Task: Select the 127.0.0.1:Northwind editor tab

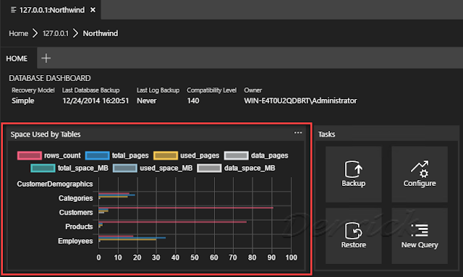Action: click(x=51, y=10)
